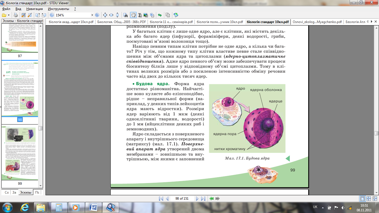Go to last page button
Image resolution: width=379 pixels, height=213 pixels.
203,199
